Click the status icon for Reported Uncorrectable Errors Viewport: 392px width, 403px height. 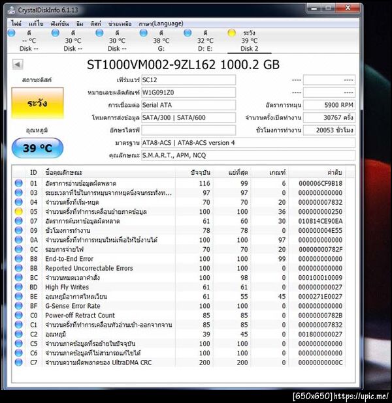tap(18, 268)
